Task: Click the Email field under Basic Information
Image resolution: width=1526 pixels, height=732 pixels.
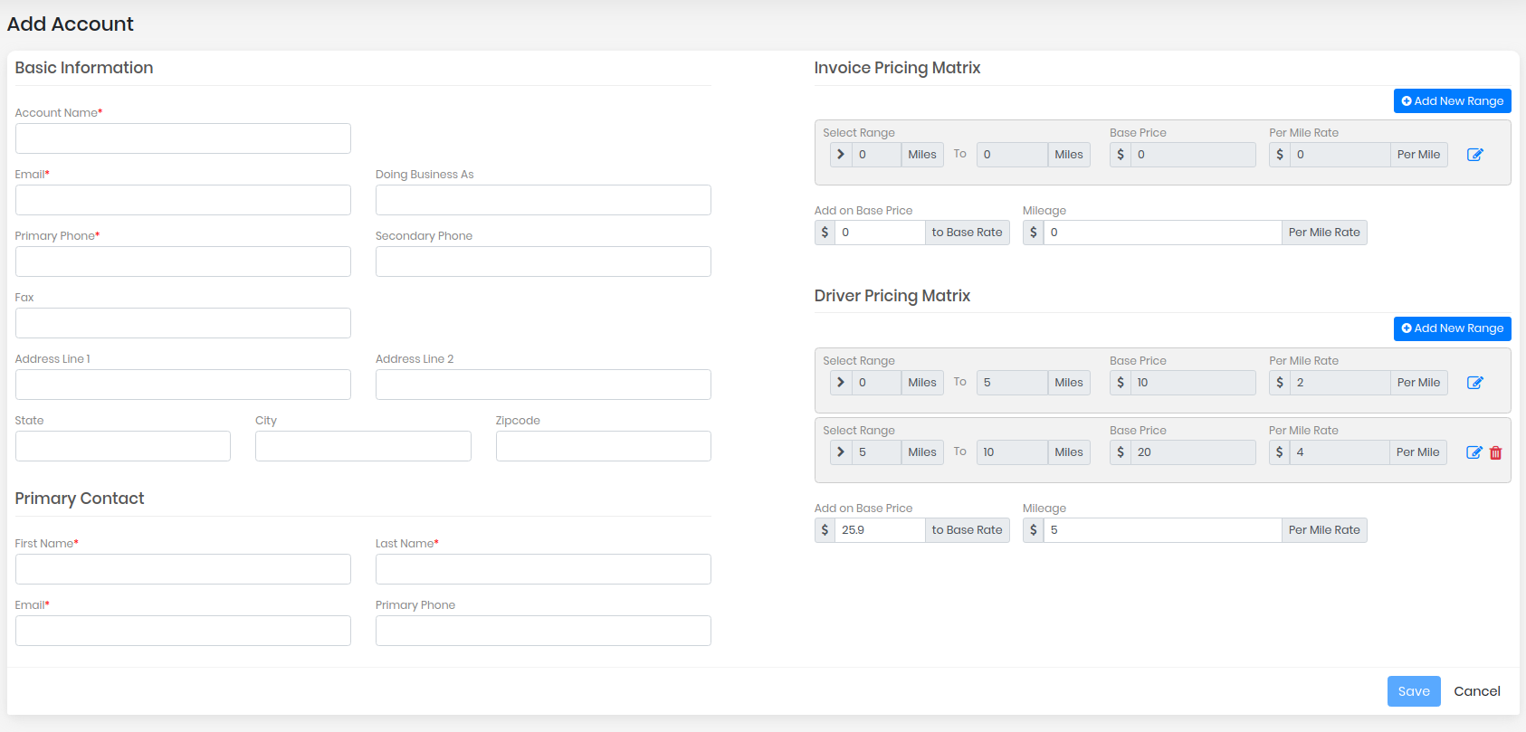Action: click(183, 200)
